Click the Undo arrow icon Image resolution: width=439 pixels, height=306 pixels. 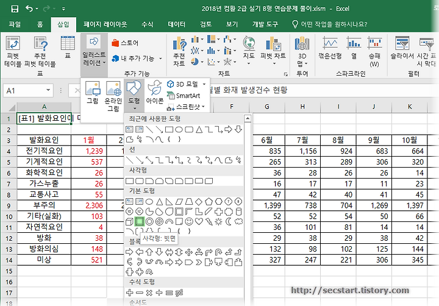point(29,9)
